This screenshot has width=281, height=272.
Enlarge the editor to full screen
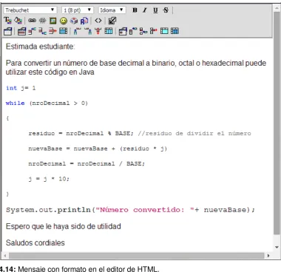112,21
